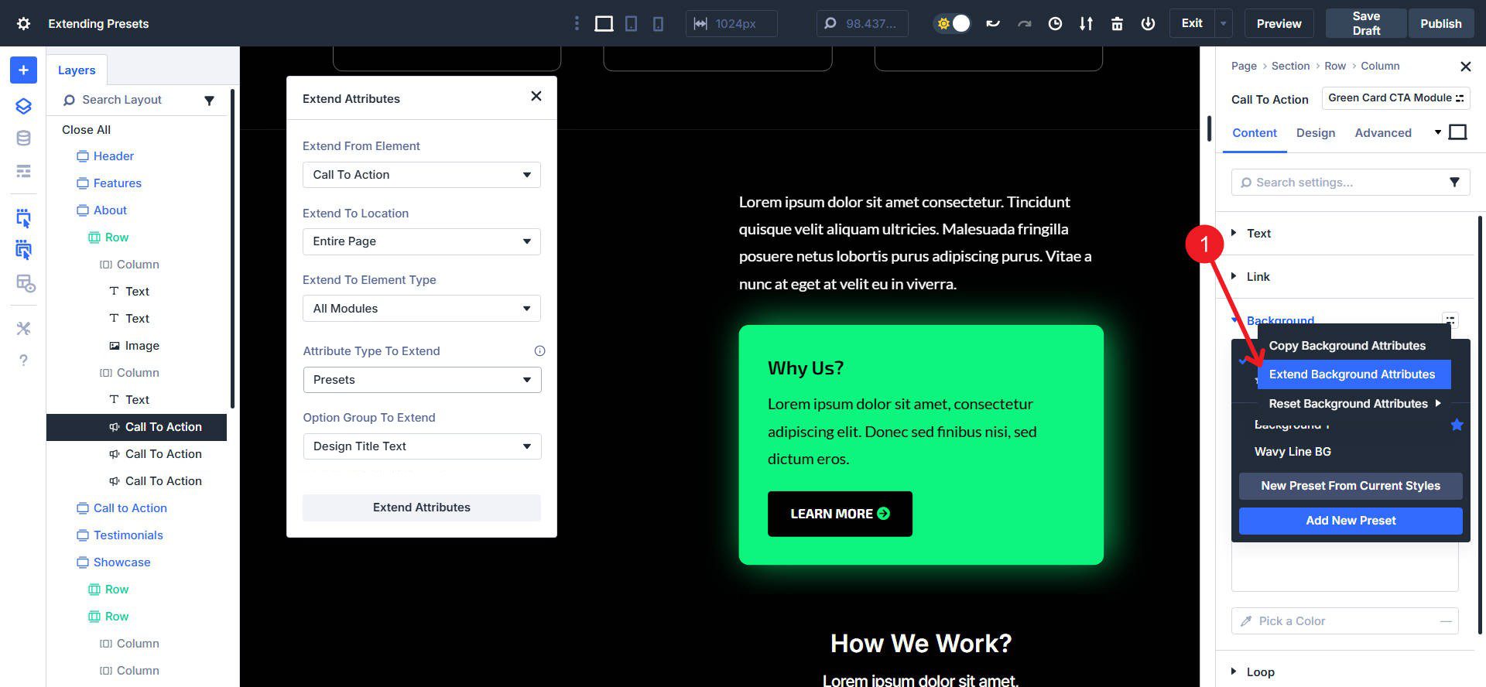Switch to the Design tab
1486x687 pixels.
(1315, 133)
